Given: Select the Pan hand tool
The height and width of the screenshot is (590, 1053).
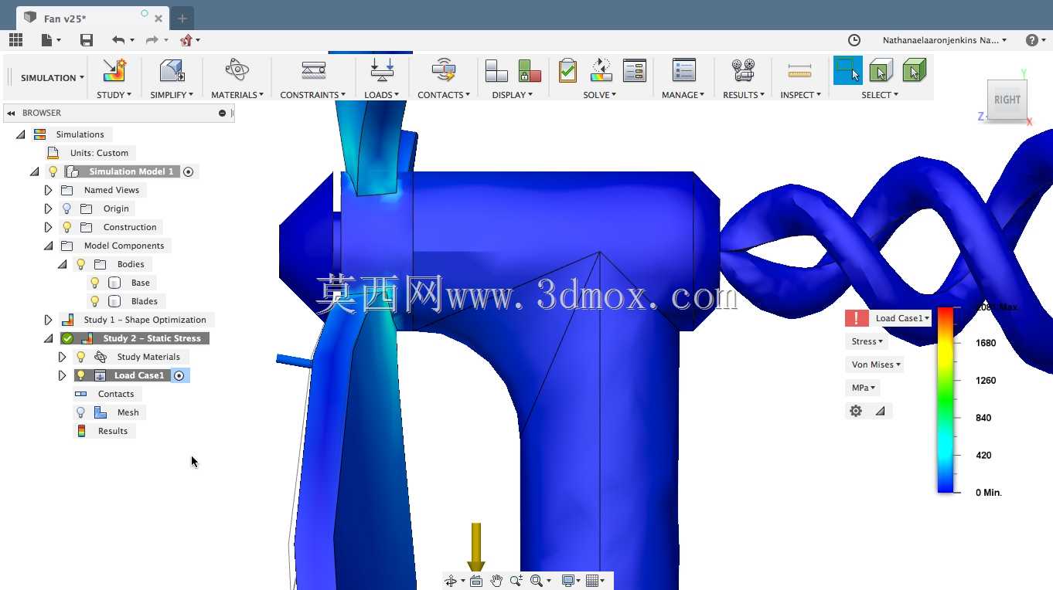Looking at the screenshot, I should tap(496, 581).
